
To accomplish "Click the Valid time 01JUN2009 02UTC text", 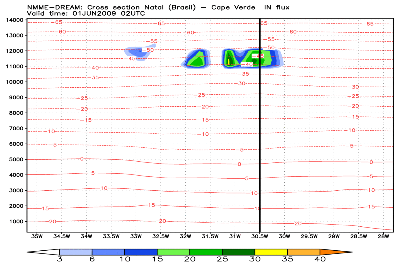I will pyautogui.click(x=86, y=13).
